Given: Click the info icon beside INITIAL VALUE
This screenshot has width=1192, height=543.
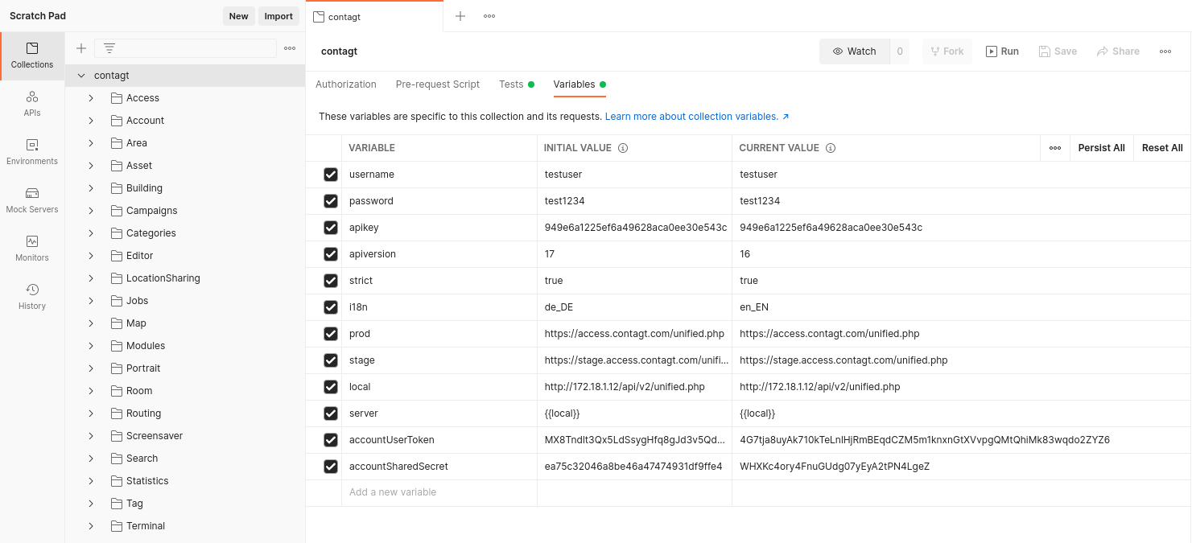Looking at the screenshot, I should tap(623, 148).
